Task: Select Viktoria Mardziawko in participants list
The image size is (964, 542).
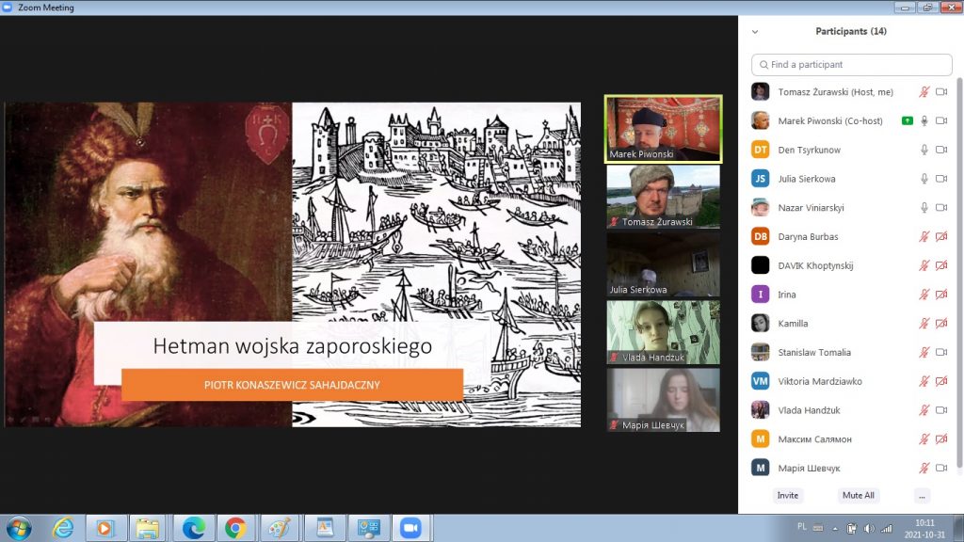Action: 819,381
